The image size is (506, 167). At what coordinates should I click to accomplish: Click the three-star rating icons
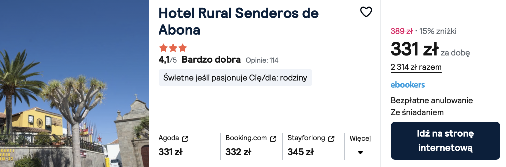click(x=173, y=48)
